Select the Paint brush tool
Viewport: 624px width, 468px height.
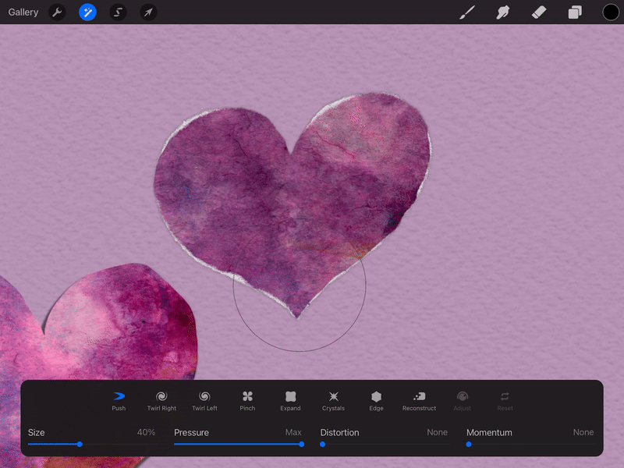[x=467, y=12]
